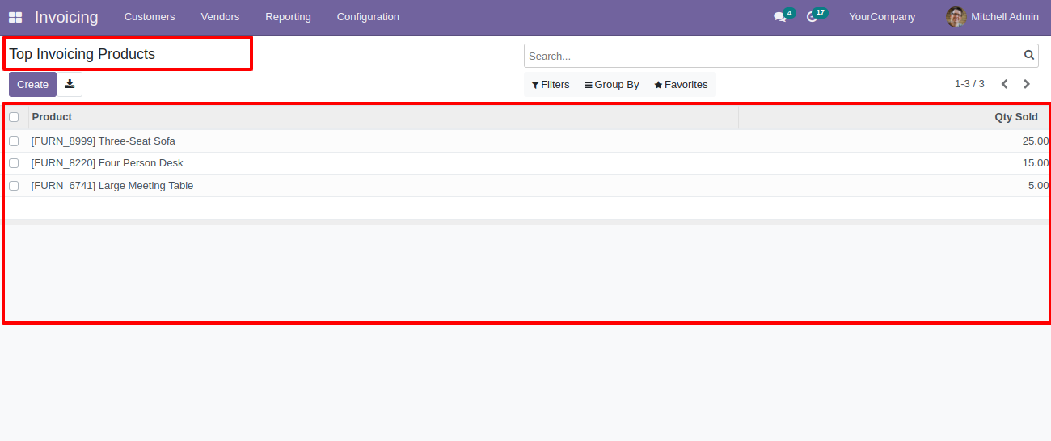Open the Filters dropdown
This screenshot has width=1051, height=441.
(551, 85)
